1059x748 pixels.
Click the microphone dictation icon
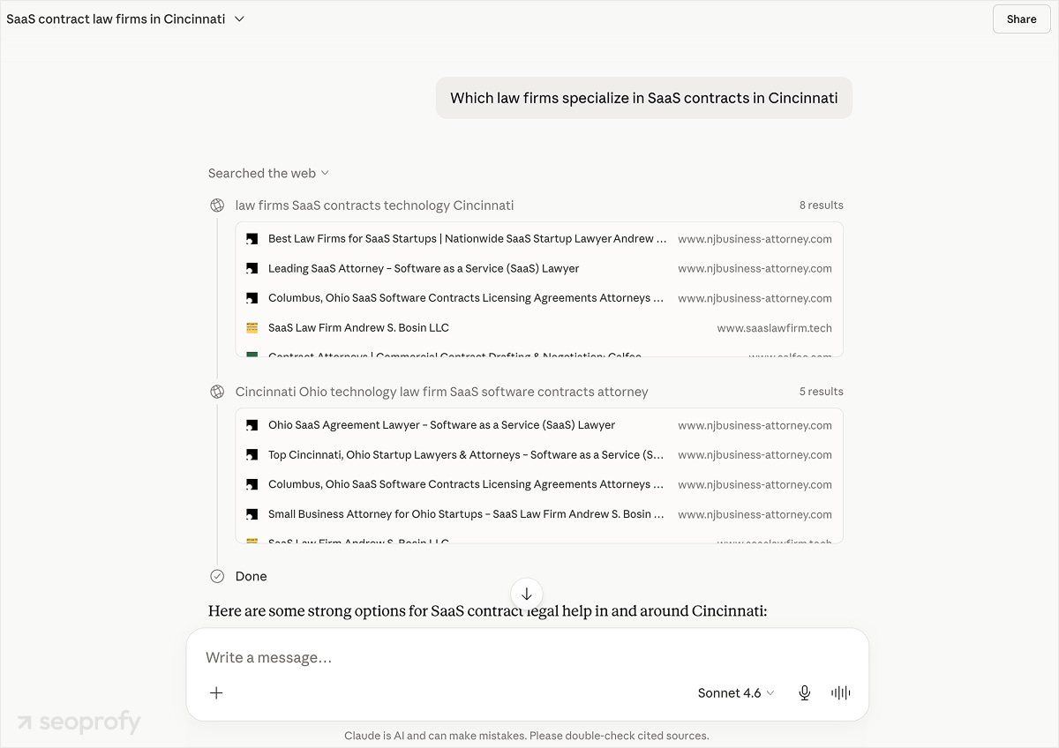[x=805, y=692]
